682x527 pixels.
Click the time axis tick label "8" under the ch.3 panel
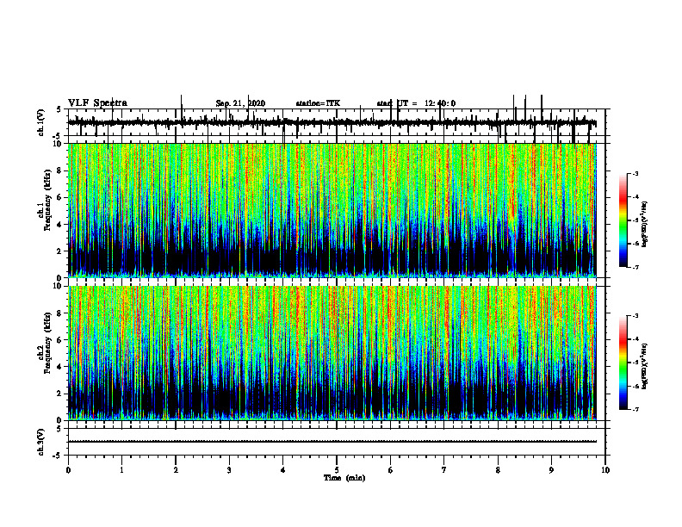coord(498,470)
